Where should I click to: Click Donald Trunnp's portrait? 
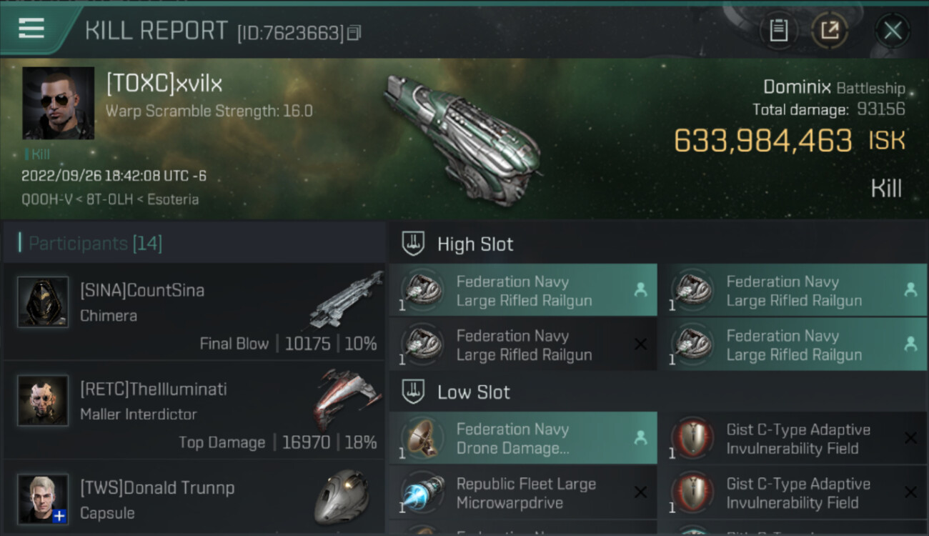click(x=43, y=498)
